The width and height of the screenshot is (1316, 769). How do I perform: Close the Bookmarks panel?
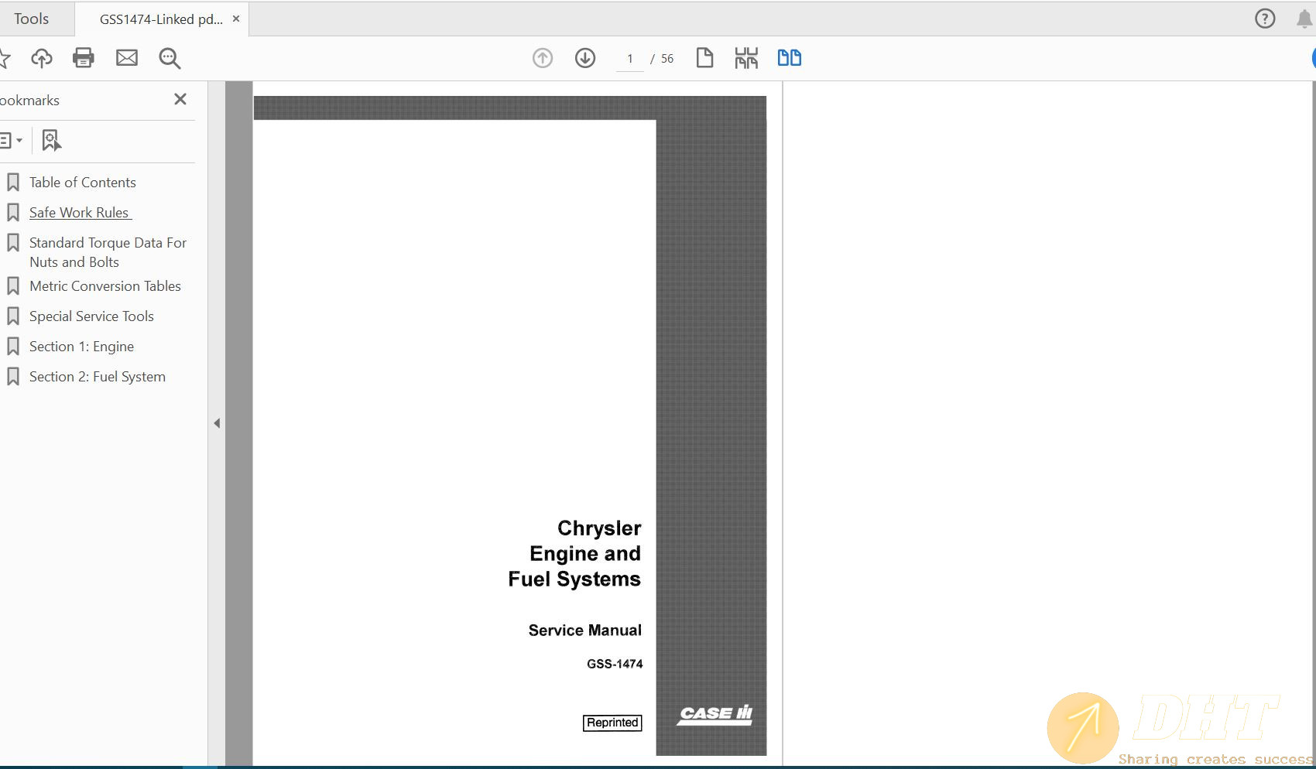click(x=180, y=99)
